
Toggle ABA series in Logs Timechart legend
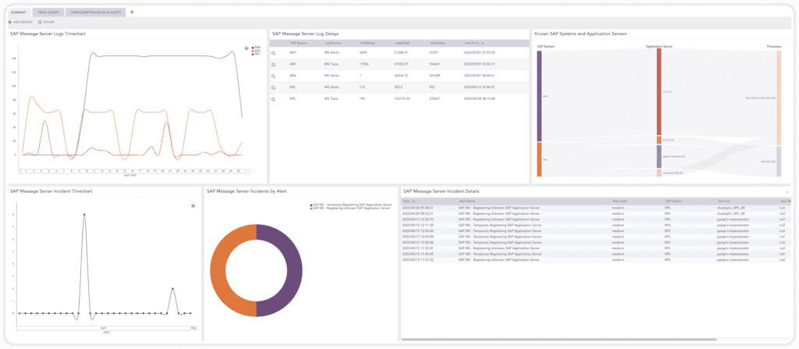256,48
